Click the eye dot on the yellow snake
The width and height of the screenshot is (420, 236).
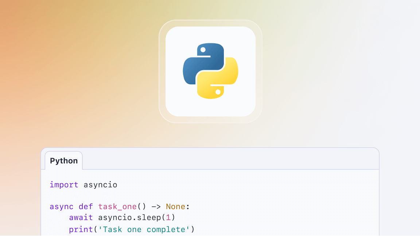coord(218,92)
